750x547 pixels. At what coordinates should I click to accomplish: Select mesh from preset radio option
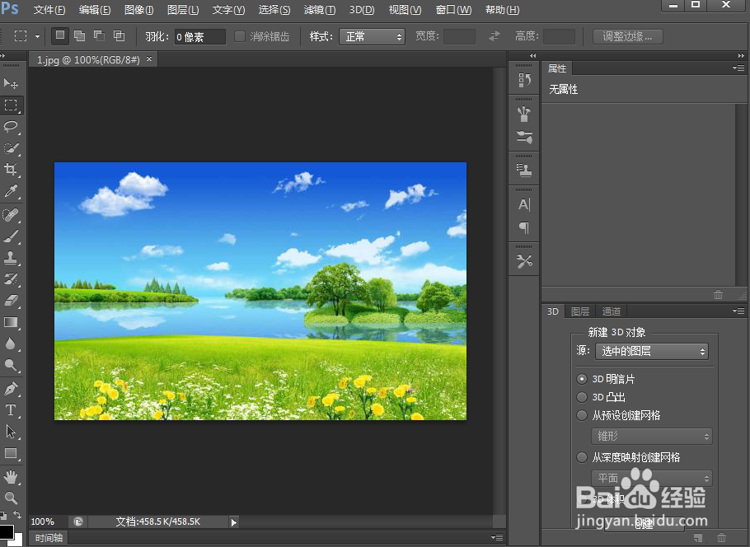click(x=582, y=415)
